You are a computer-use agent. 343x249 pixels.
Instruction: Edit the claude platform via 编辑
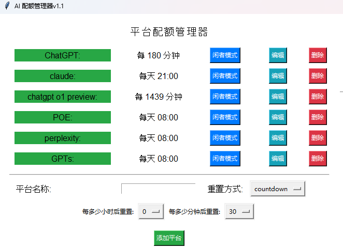278,76
